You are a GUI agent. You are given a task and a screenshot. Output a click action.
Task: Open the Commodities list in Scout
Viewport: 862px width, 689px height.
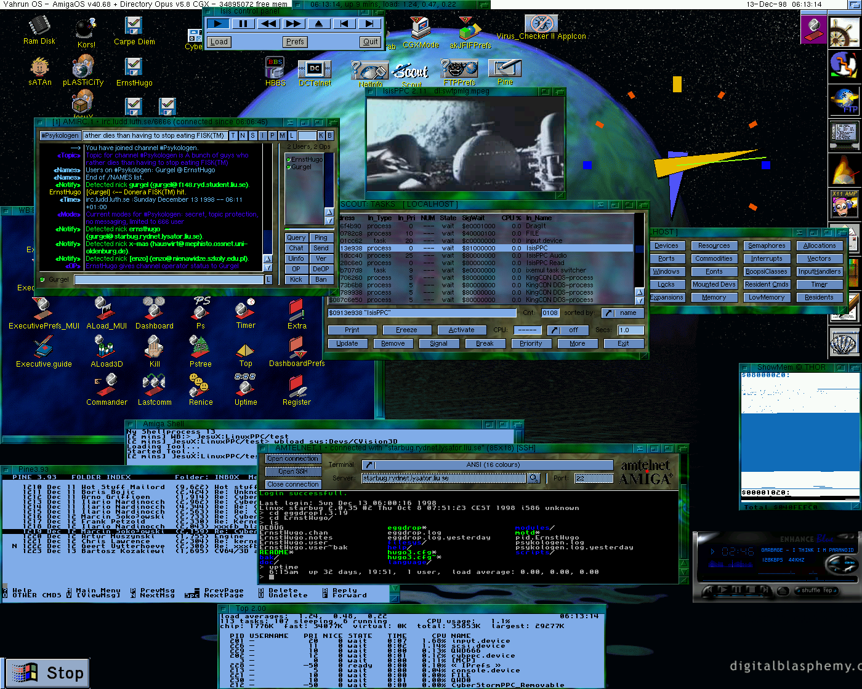click(714, 259)
